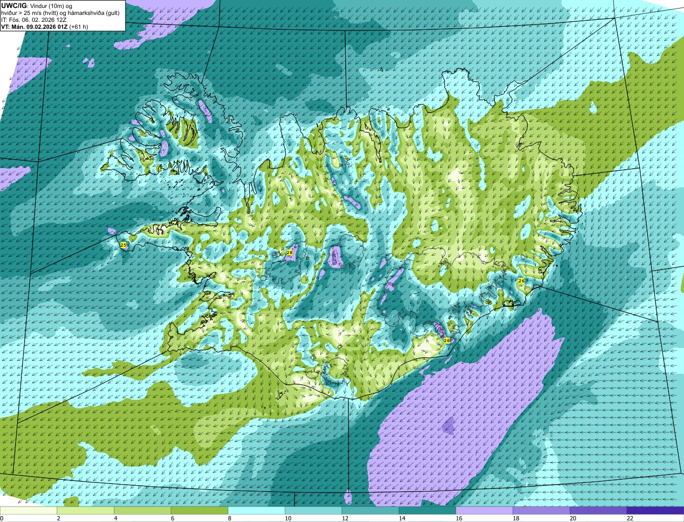This screenshot has height=522, width=684.
Task: Select the 2–4 m/s light green legend swatch
Action: (85, 510)
